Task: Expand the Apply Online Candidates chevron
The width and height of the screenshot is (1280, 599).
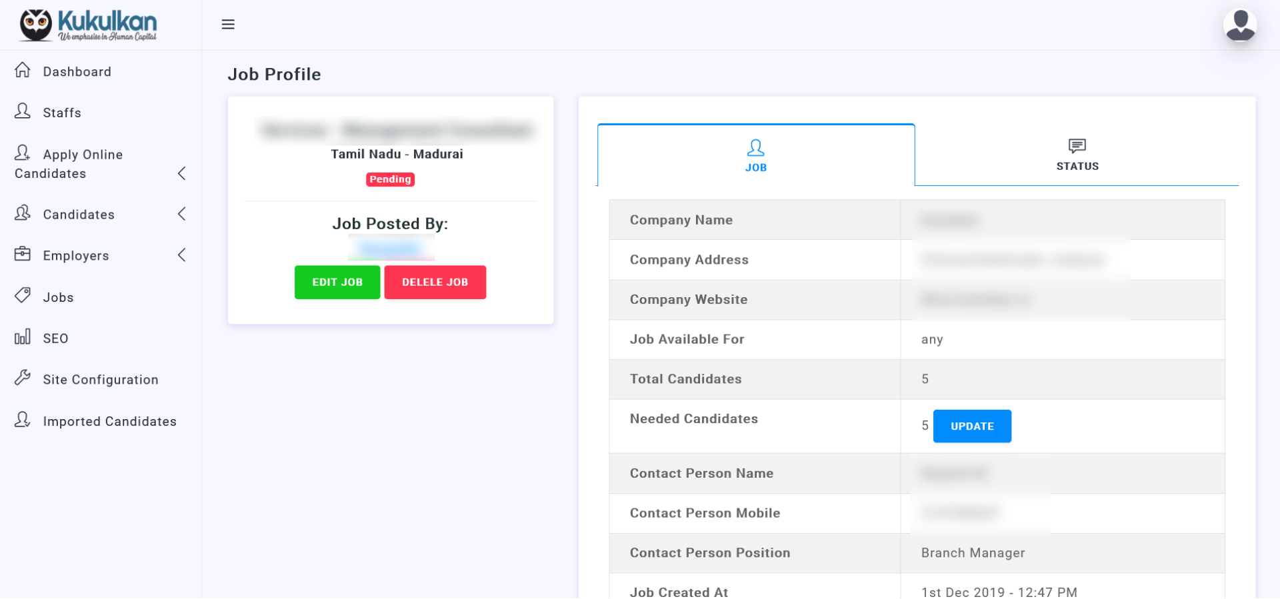Action: (182, 174)
